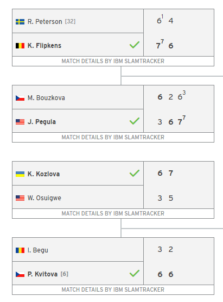Click the USA flag beside W. Osuigwe
223x302 pixels.
(20, 198)
